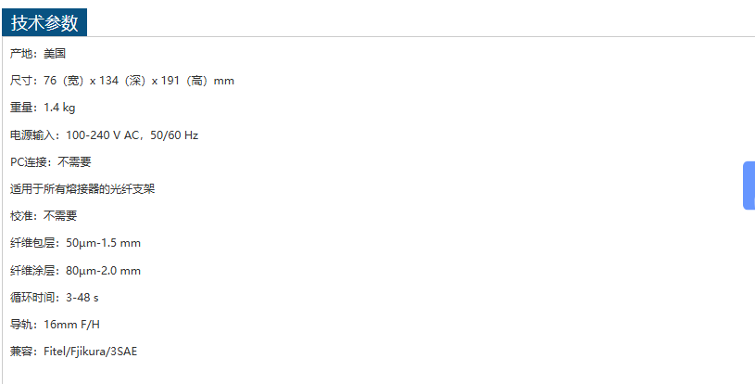Click the 3SAE text in 兼容 line
Image resolution: width=755 pixels, height=384 pixels.
(x=123, y=352)
